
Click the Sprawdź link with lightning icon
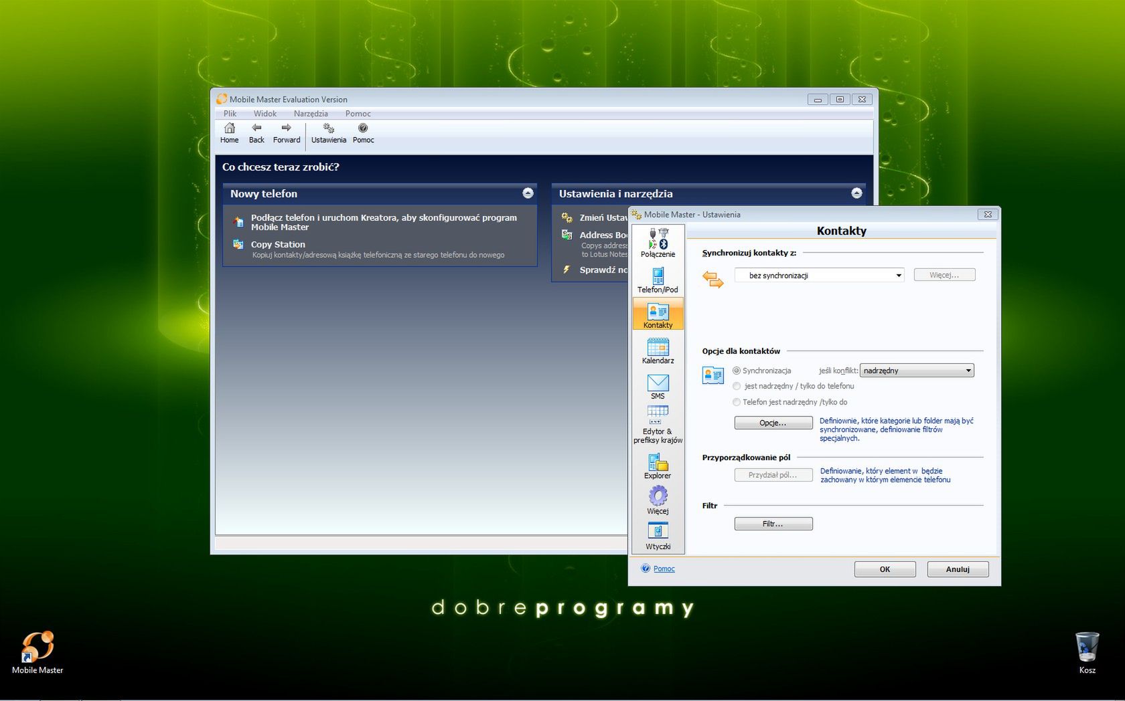(x=603, y=270)
